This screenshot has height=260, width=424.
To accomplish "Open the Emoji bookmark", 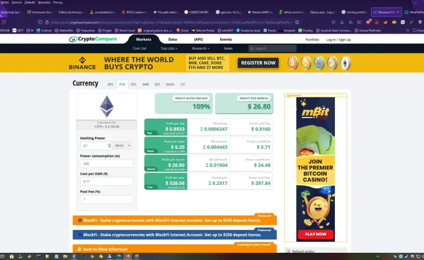I will [182, 30].
